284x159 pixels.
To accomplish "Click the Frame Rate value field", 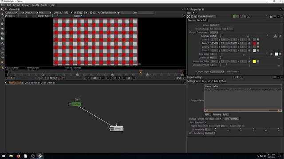I will point(208,129).
